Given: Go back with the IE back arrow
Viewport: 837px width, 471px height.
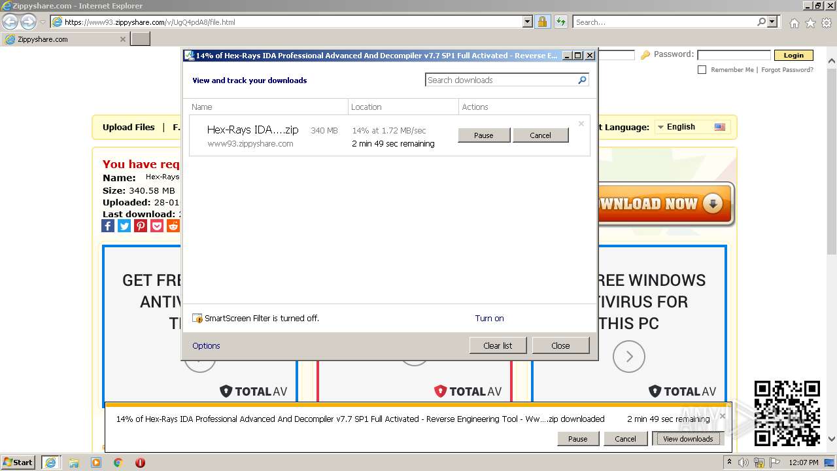Looking at the screenshot, I should click(x=10, y=22).
